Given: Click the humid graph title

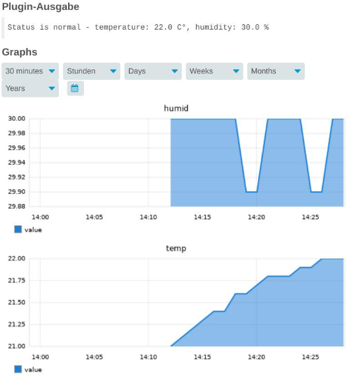Looking at the screenshot, I should point(176,108).
